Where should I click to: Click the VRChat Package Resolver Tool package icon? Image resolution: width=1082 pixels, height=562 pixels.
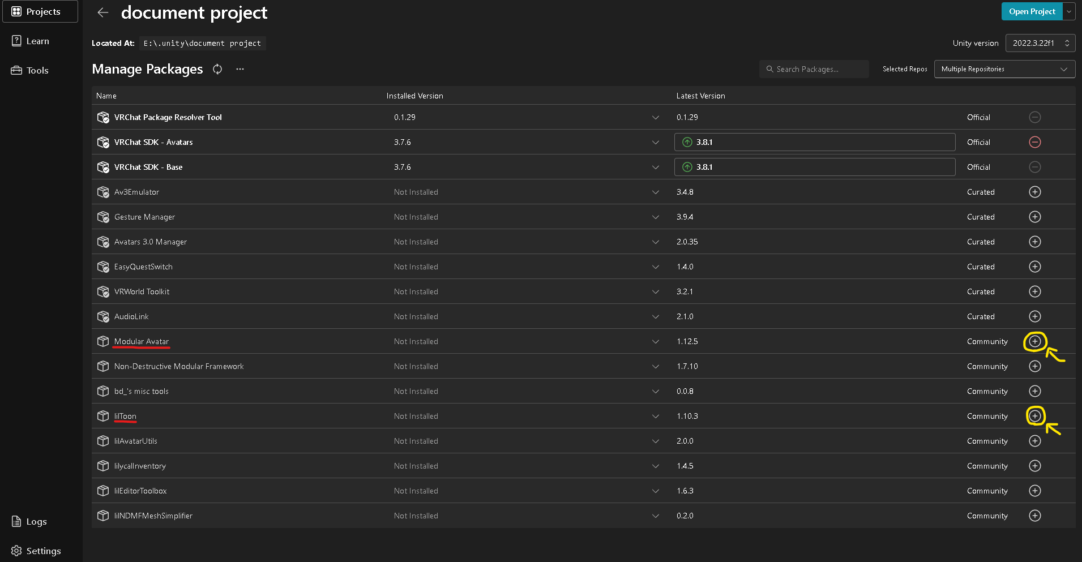point(103,117)
